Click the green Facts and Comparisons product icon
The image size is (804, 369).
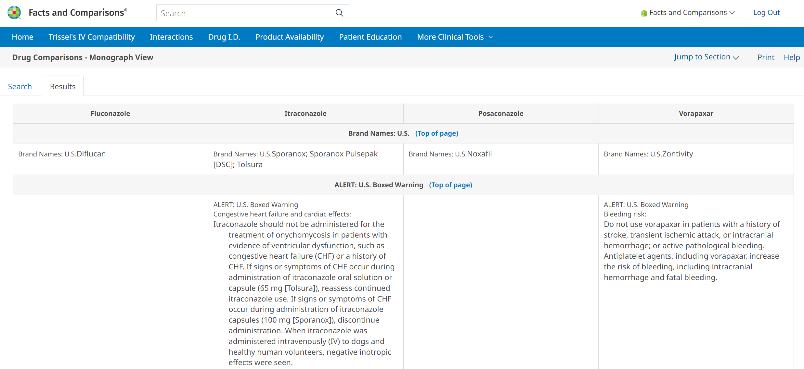643,13
